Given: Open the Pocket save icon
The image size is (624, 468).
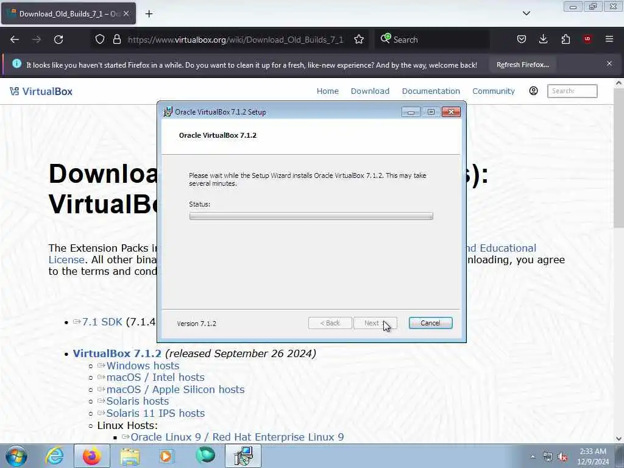Looking at the screenshot, I should [x=522, y=39].
